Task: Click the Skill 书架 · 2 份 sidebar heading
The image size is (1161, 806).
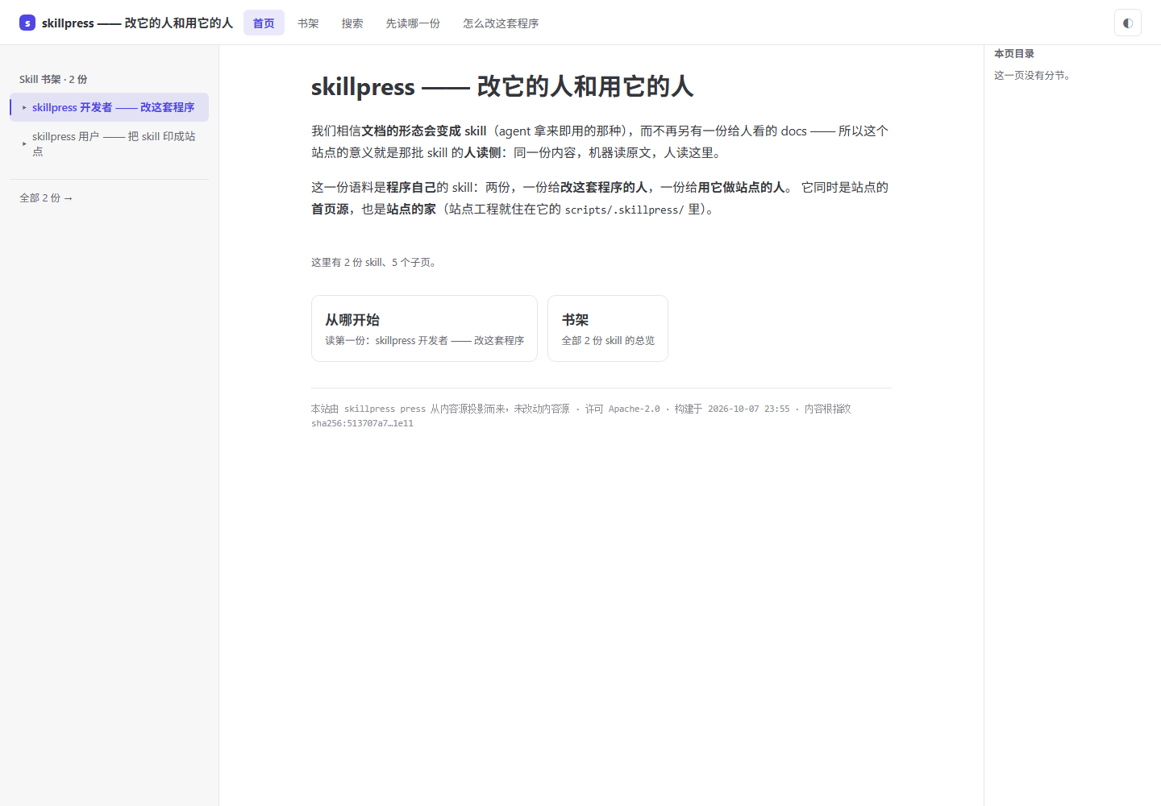Action: [x=53, y=79]
